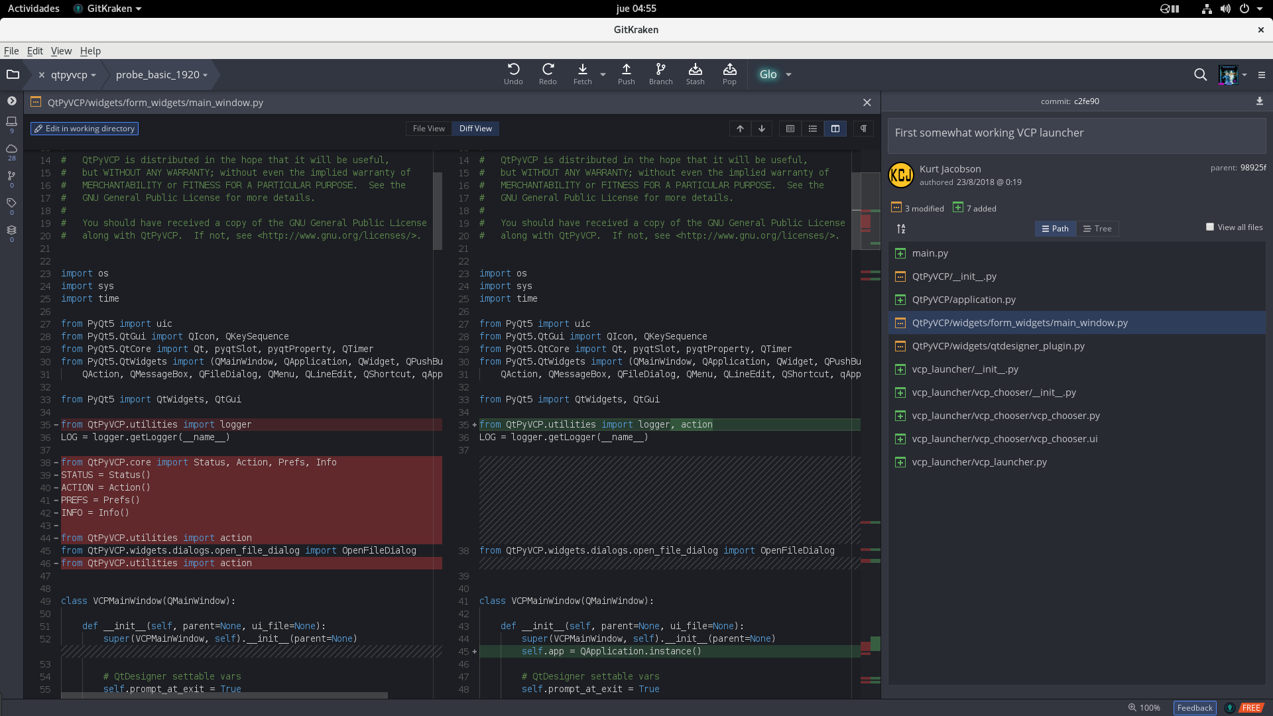Viewport: 1273px width, 716px height.
Task: Stash changes with the Stash icon
Action: [695, 74]
